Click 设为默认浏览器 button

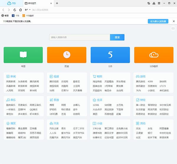point(158,21)
